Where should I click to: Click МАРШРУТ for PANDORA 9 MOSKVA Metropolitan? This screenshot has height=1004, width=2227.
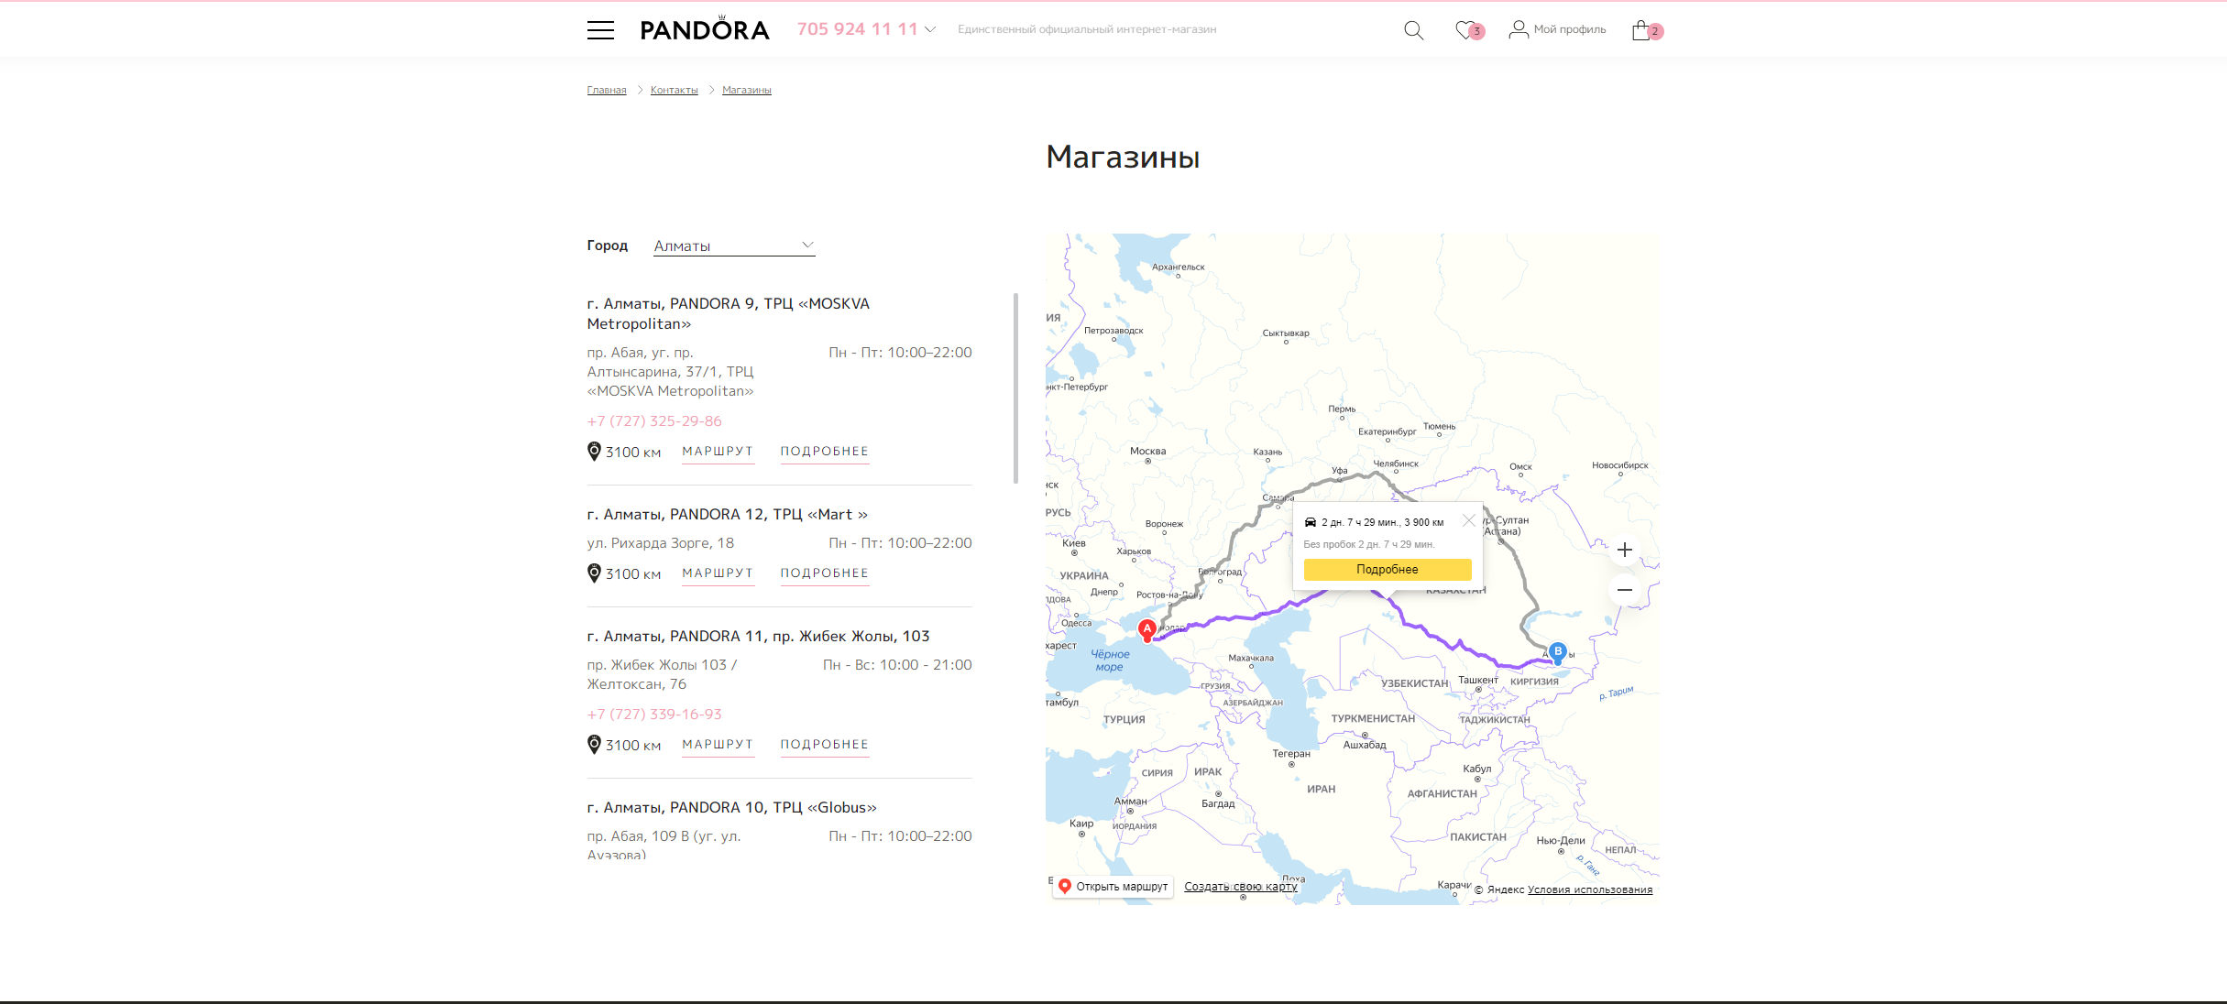718,452
